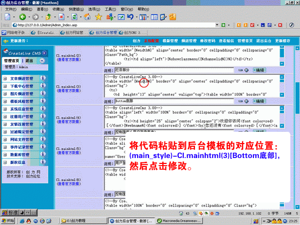Click the info icon beside 文章频道管理
This screenshot has width=300, height=225.
coord(43,78)
